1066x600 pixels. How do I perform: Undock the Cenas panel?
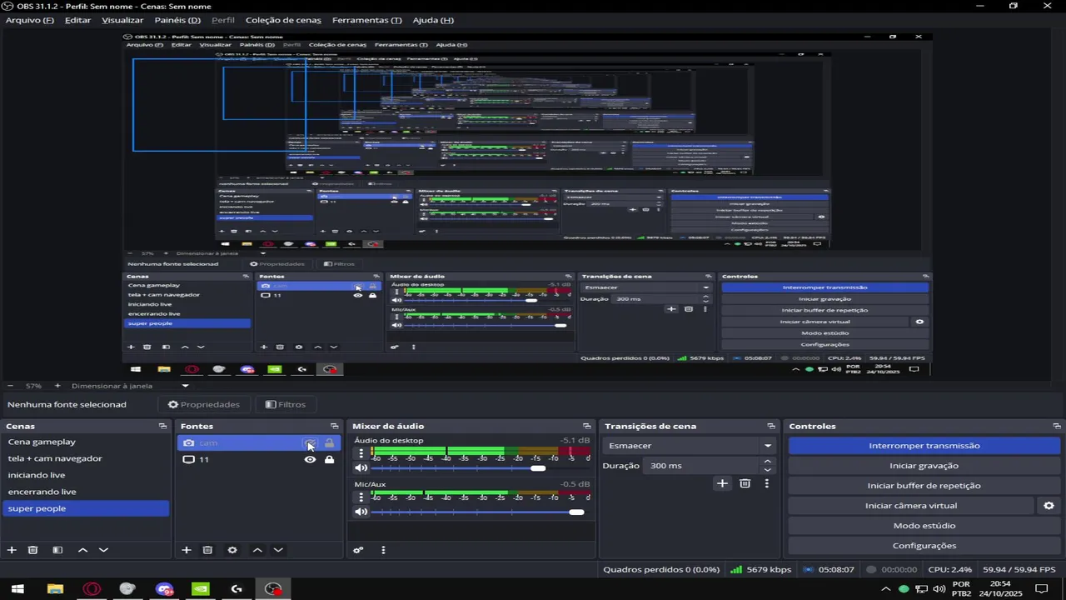pos(162,426)
